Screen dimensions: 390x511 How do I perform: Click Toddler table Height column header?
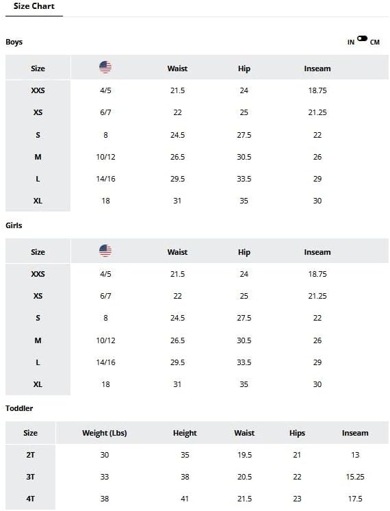[185, 433]
